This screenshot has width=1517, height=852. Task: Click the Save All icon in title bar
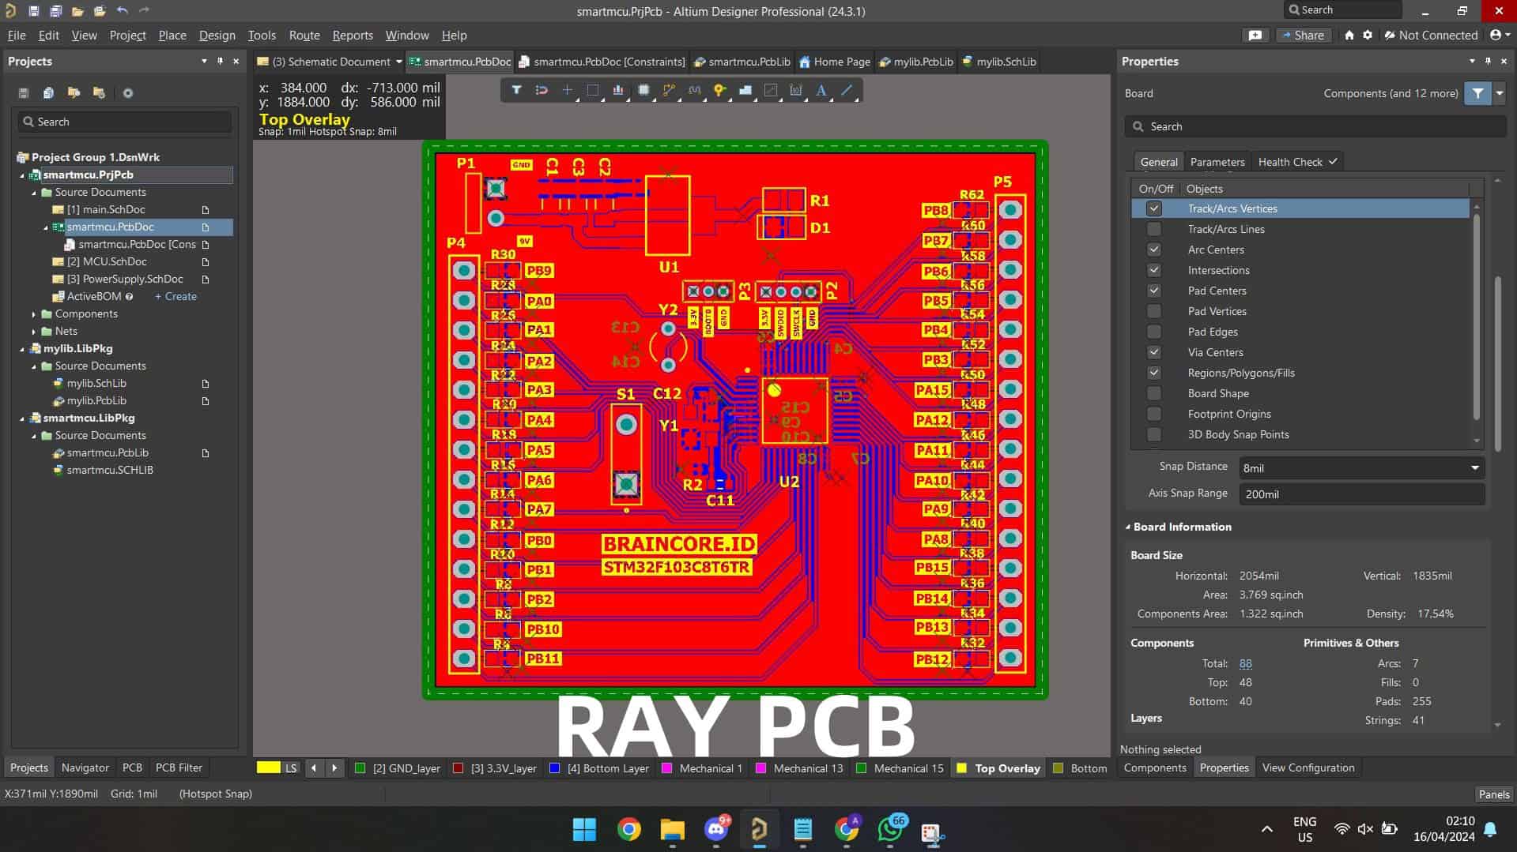point(55,11)
